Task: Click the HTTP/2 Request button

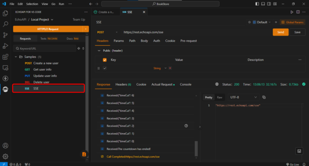Action: 48,29
